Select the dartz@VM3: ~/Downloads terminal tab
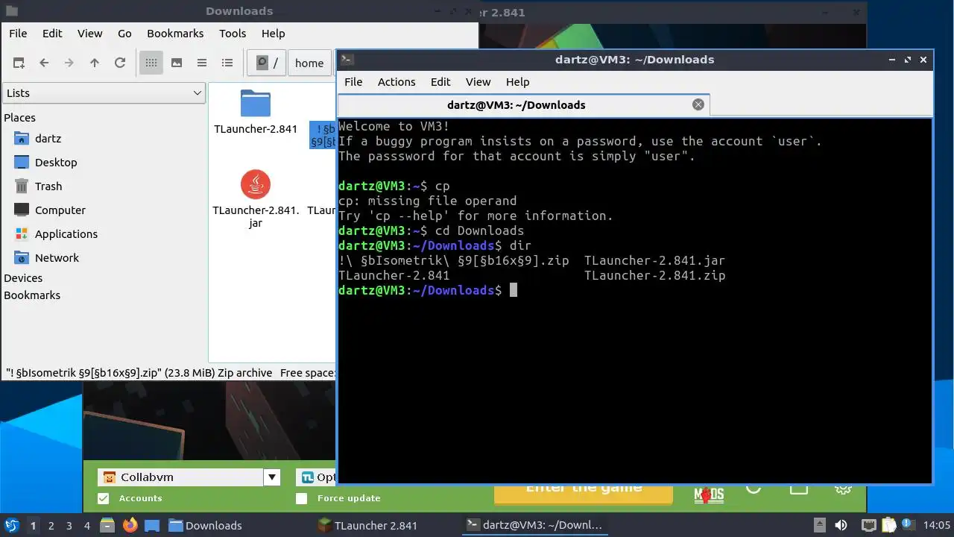 pyautogui.click(x=523, y=105)
